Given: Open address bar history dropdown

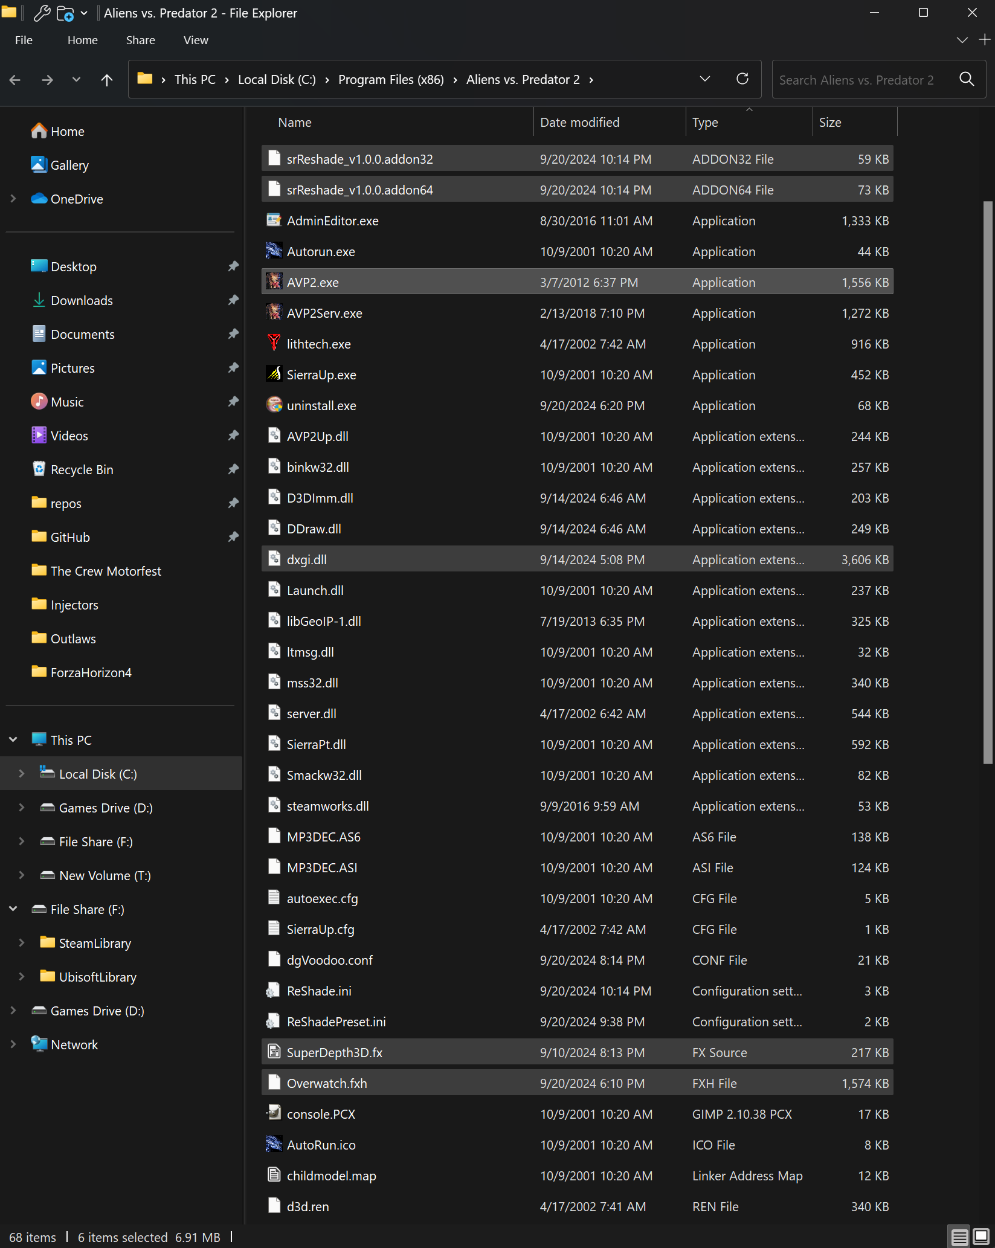Looking at the screenshot, I should 704,79.
